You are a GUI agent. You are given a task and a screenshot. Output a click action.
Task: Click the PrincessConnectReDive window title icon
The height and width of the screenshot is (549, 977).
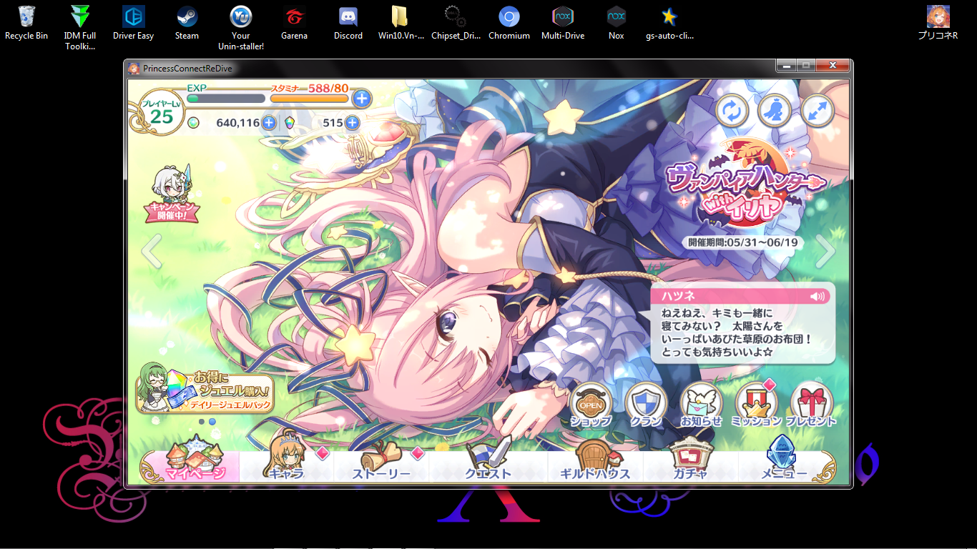[134, 69]
